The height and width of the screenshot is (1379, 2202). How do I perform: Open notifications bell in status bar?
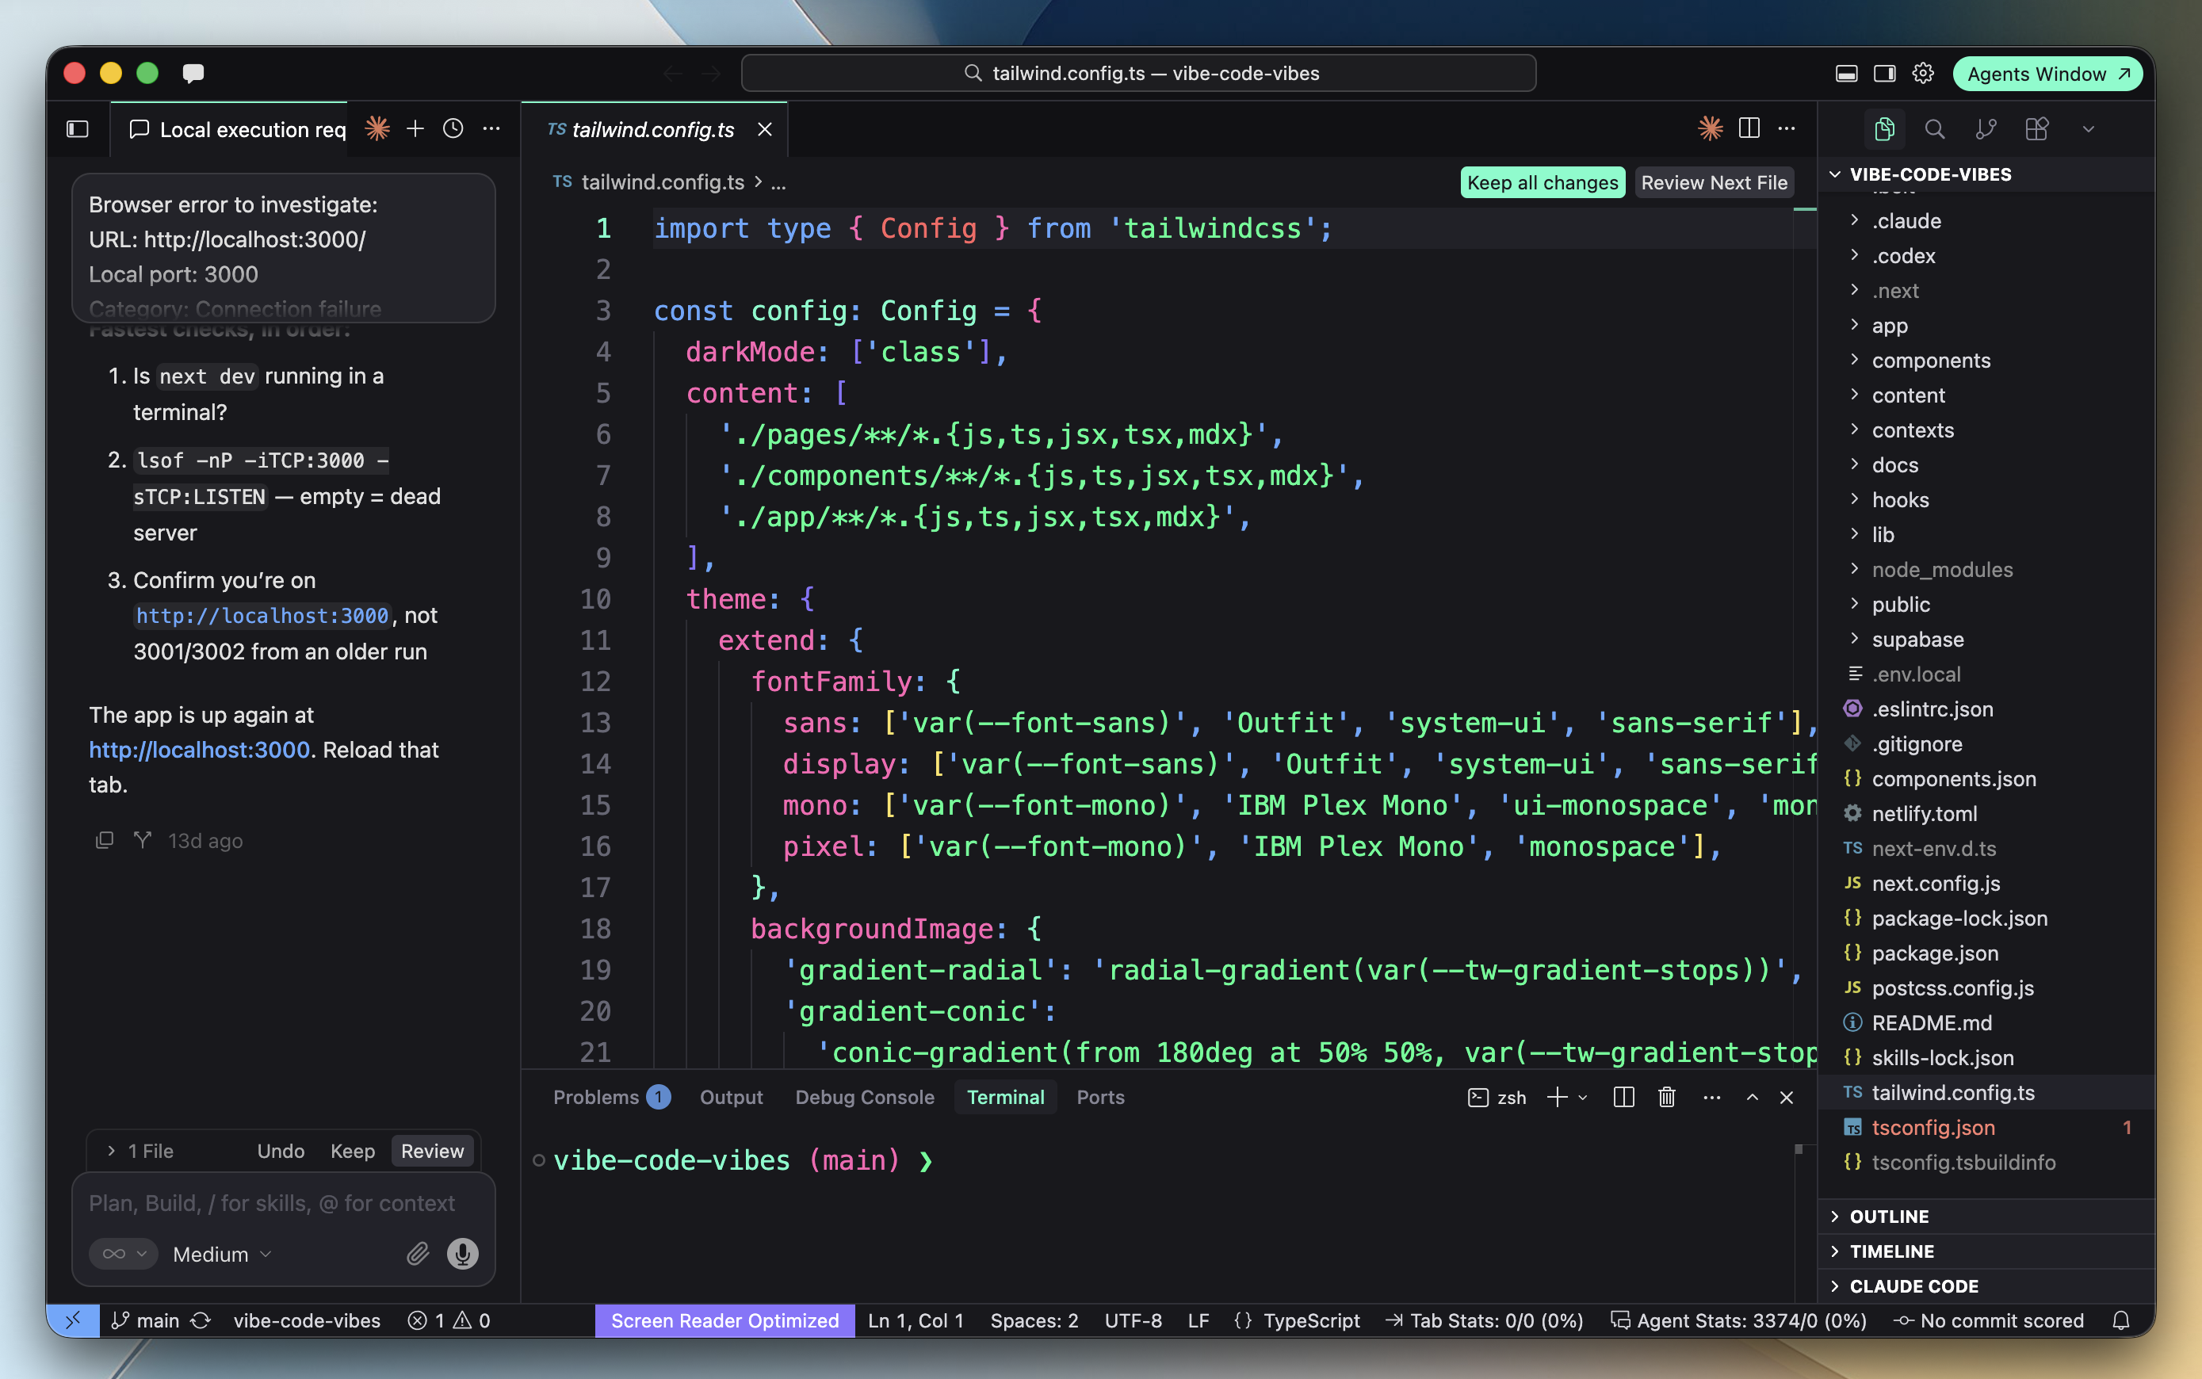tap(2122, 1320)
